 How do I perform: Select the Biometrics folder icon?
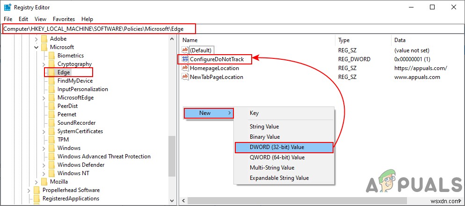52,56
